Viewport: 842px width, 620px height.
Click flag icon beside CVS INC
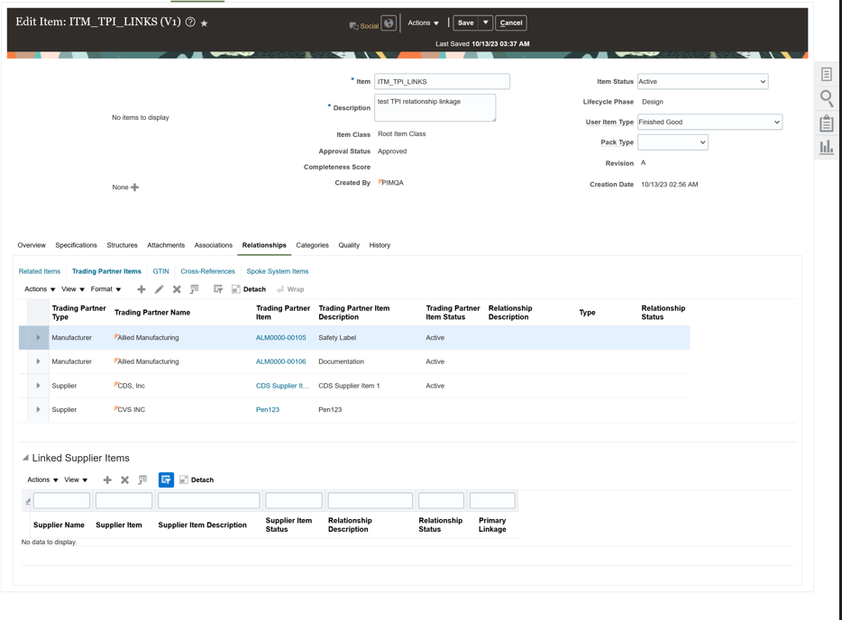pos(116,408)
